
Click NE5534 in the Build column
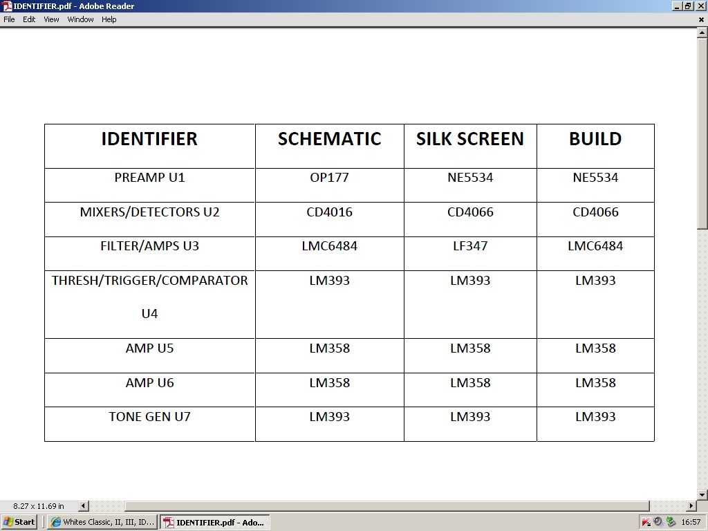click(x=595, y=178)
